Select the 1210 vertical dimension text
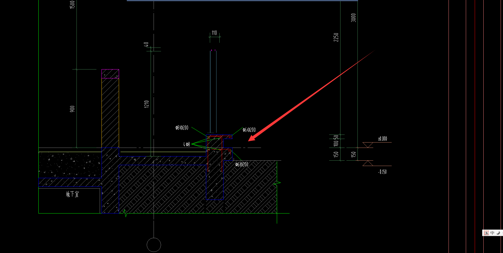Screen dimensions: 503x253 point(146,104)
